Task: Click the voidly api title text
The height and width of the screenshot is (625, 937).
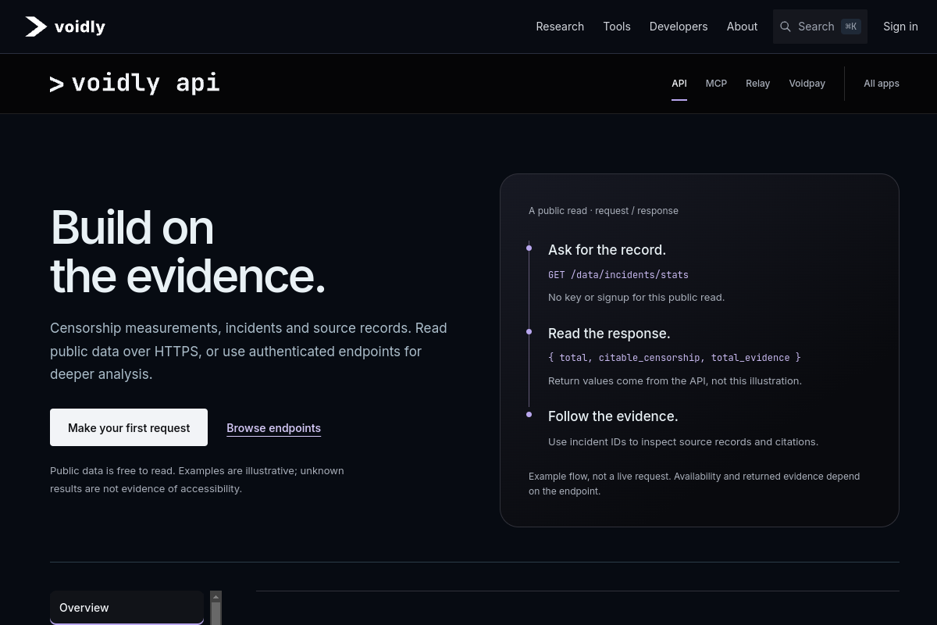Action: tap(145, 83)
